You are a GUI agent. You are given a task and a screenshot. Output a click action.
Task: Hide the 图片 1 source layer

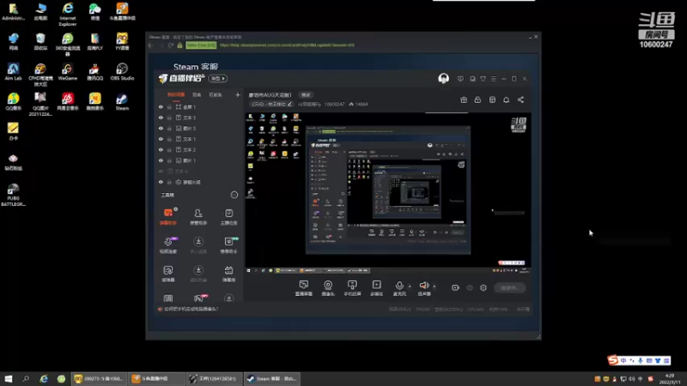(161, 160)
